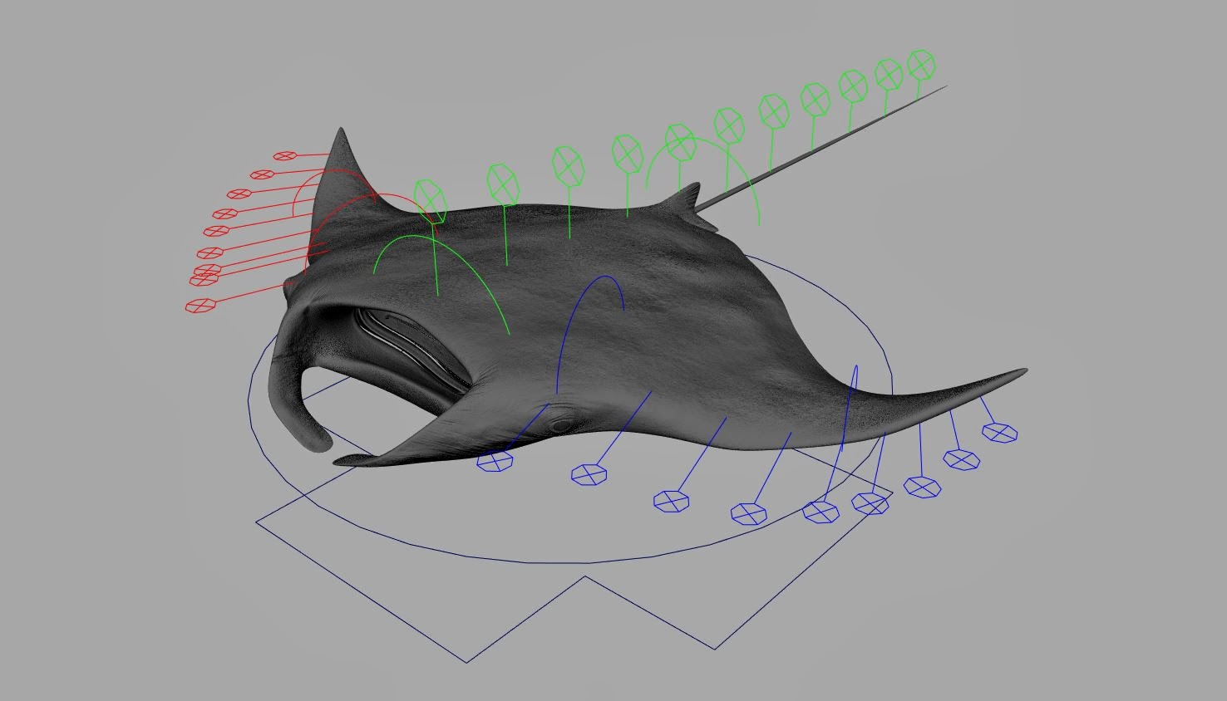Select the topmost red circle control

(285, 155)
